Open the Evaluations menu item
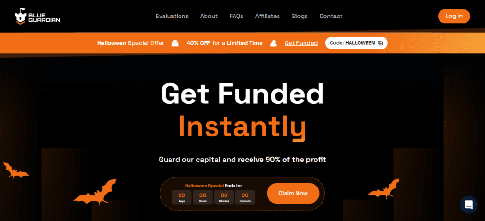Image resolution: width=485 pixels, height=221 pixels. tap(172, 17)
